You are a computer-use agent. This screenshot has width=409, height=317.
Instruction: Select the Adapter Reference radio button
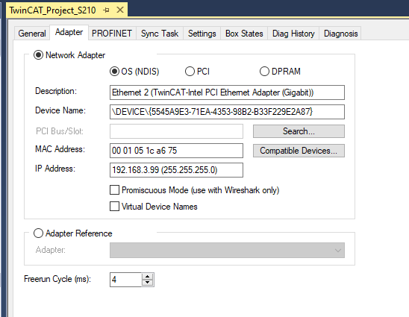[x=38, y=233]
